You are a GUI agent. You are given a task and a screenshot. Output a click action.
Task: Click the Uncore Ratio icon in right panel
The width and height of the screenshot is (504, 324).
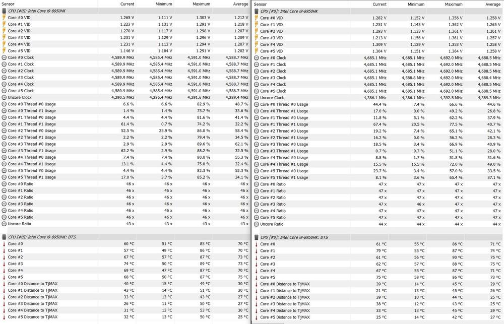[x=257, y=224]
